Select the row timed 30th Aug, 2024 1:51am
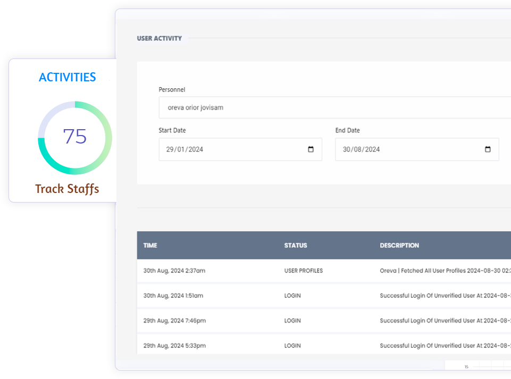The height and width of the screenshot is (379, 511). coord(324,296)
